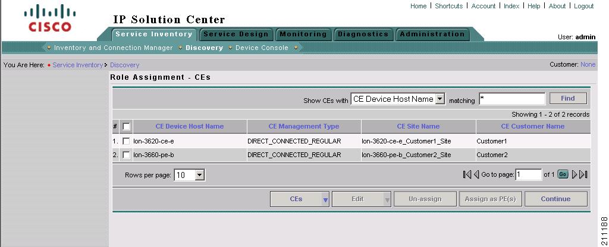
Task: Open the Help link
Action: [533, 6]
